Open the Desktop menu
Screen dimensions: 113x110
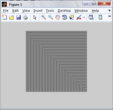tap(64, 11)
